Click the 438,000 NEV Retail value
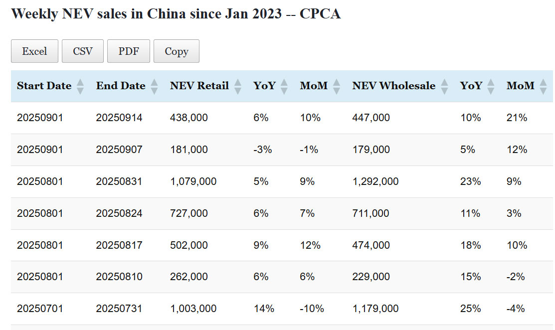Viewport: 555px width, 330px height. [x=189, y=118]
